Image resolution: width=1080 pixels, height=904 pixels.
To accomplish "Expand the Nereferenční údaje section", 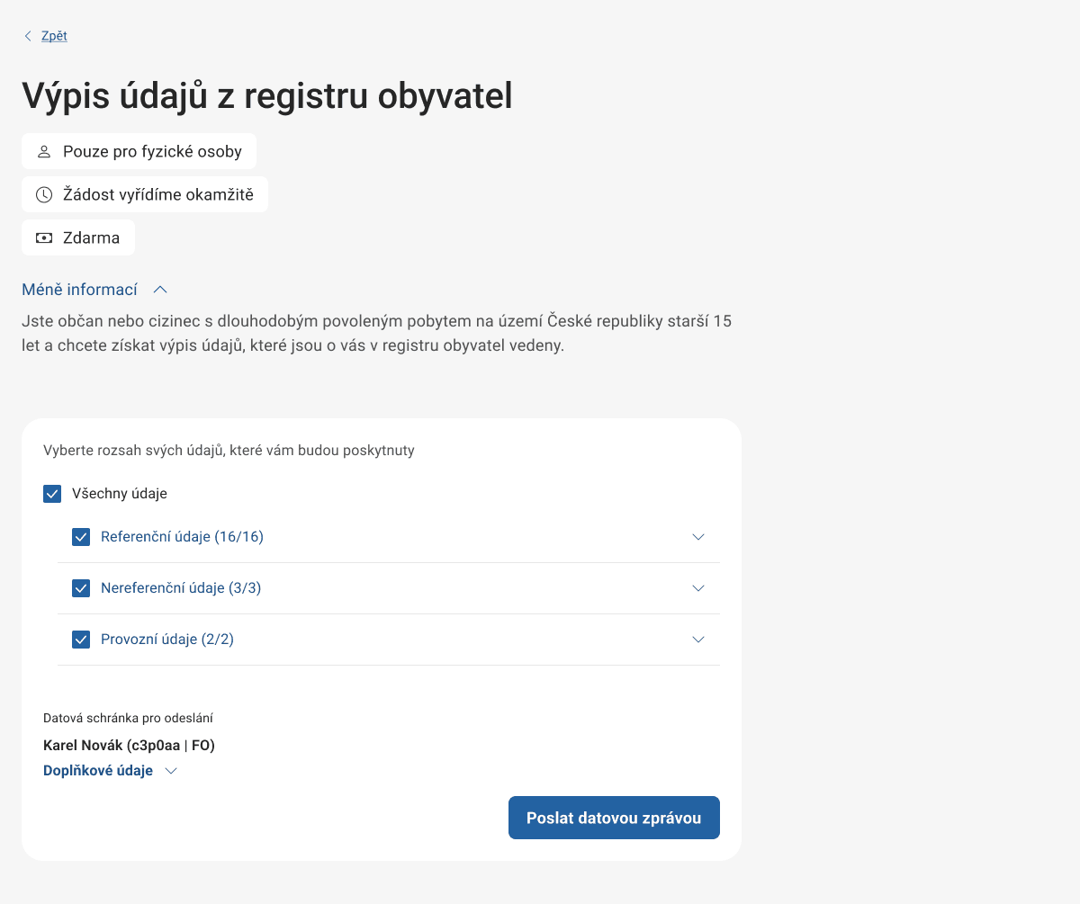I will point(698,588).
